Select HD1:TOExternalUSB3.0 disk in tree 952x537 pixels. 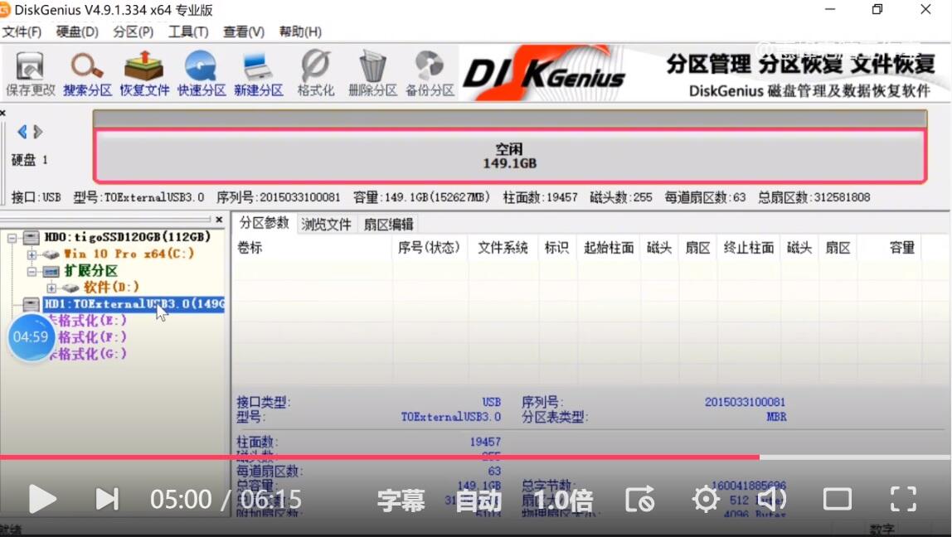click(134, 303)
